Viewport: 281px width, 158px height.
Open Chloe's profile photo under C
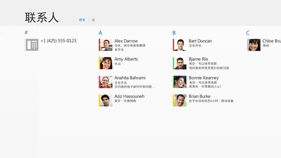click(254, 45)
